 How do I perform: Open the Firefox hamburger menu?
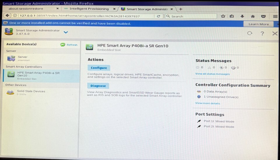[275, 16]
